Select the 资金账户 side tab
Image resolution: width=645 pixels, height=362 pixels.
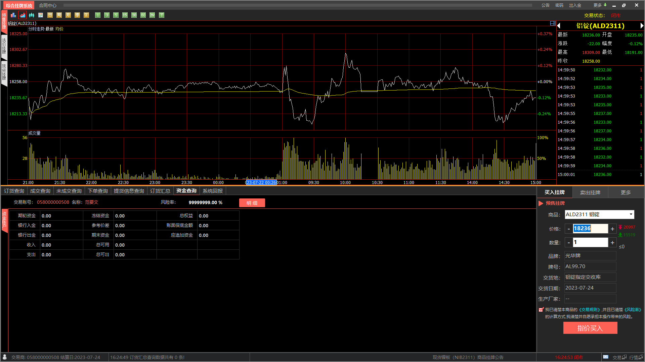coord(4,220)
